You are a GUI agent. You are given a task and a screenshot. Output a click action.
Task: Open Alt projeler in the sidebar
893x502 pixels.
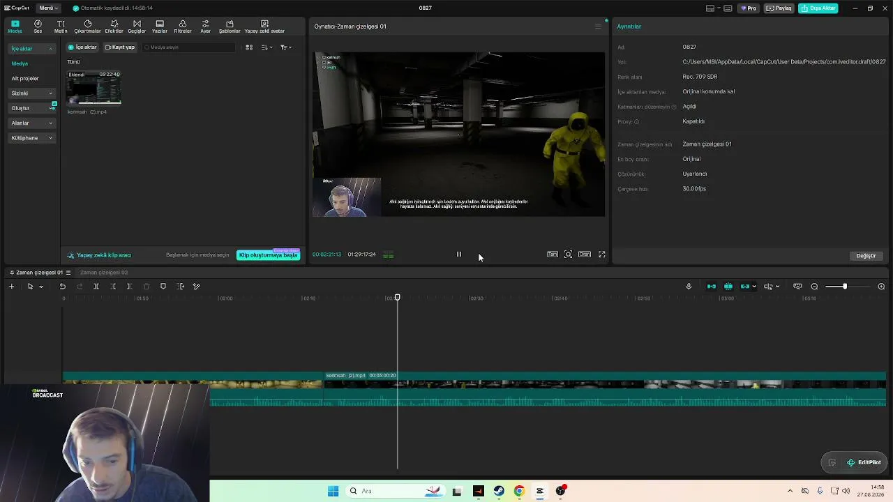(25, 78)
